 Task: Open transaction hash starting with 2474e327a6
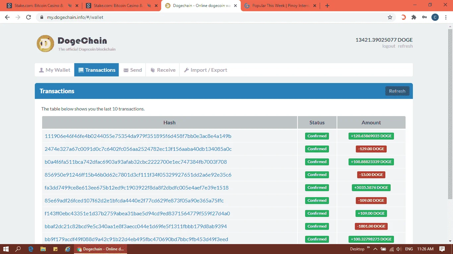click(x=138, y=149)
